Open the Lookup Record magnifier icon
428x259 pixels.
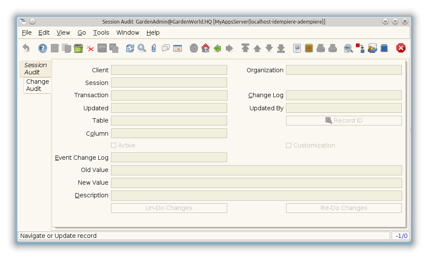pyautogui.click(x=142, y=48)
